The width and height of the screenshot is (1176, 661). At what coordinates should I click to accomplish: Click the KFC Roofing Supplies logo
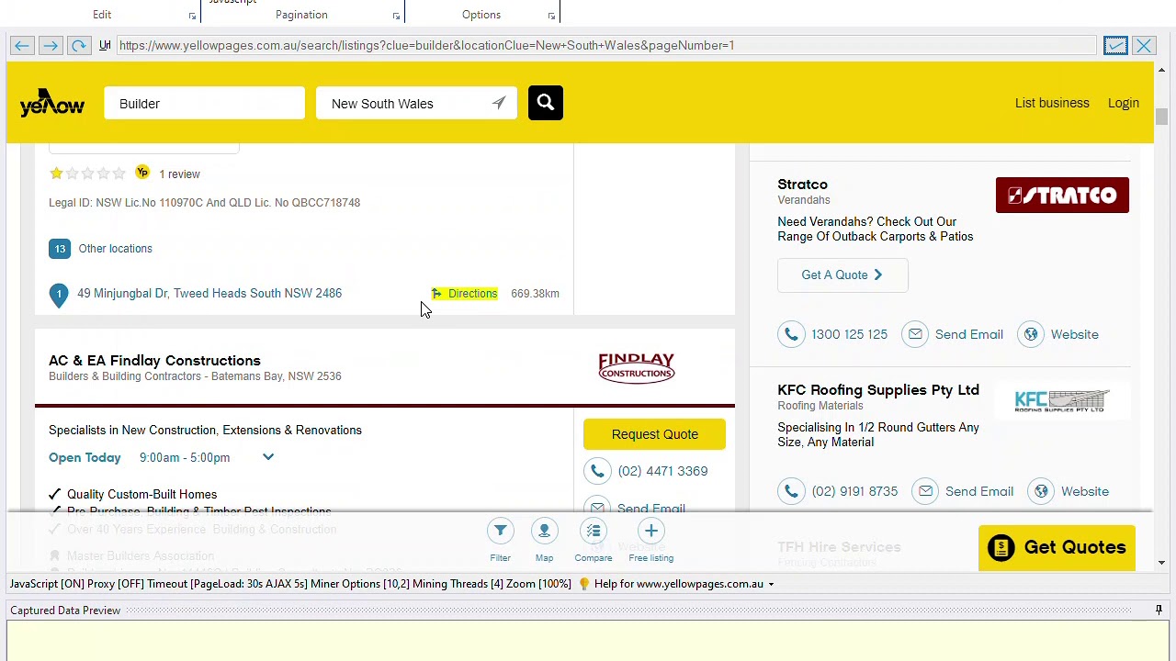click(x=1061, y=401)
